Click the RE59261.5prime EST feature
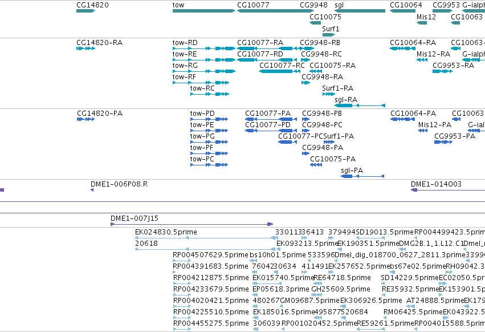 [x=371, y=330]
